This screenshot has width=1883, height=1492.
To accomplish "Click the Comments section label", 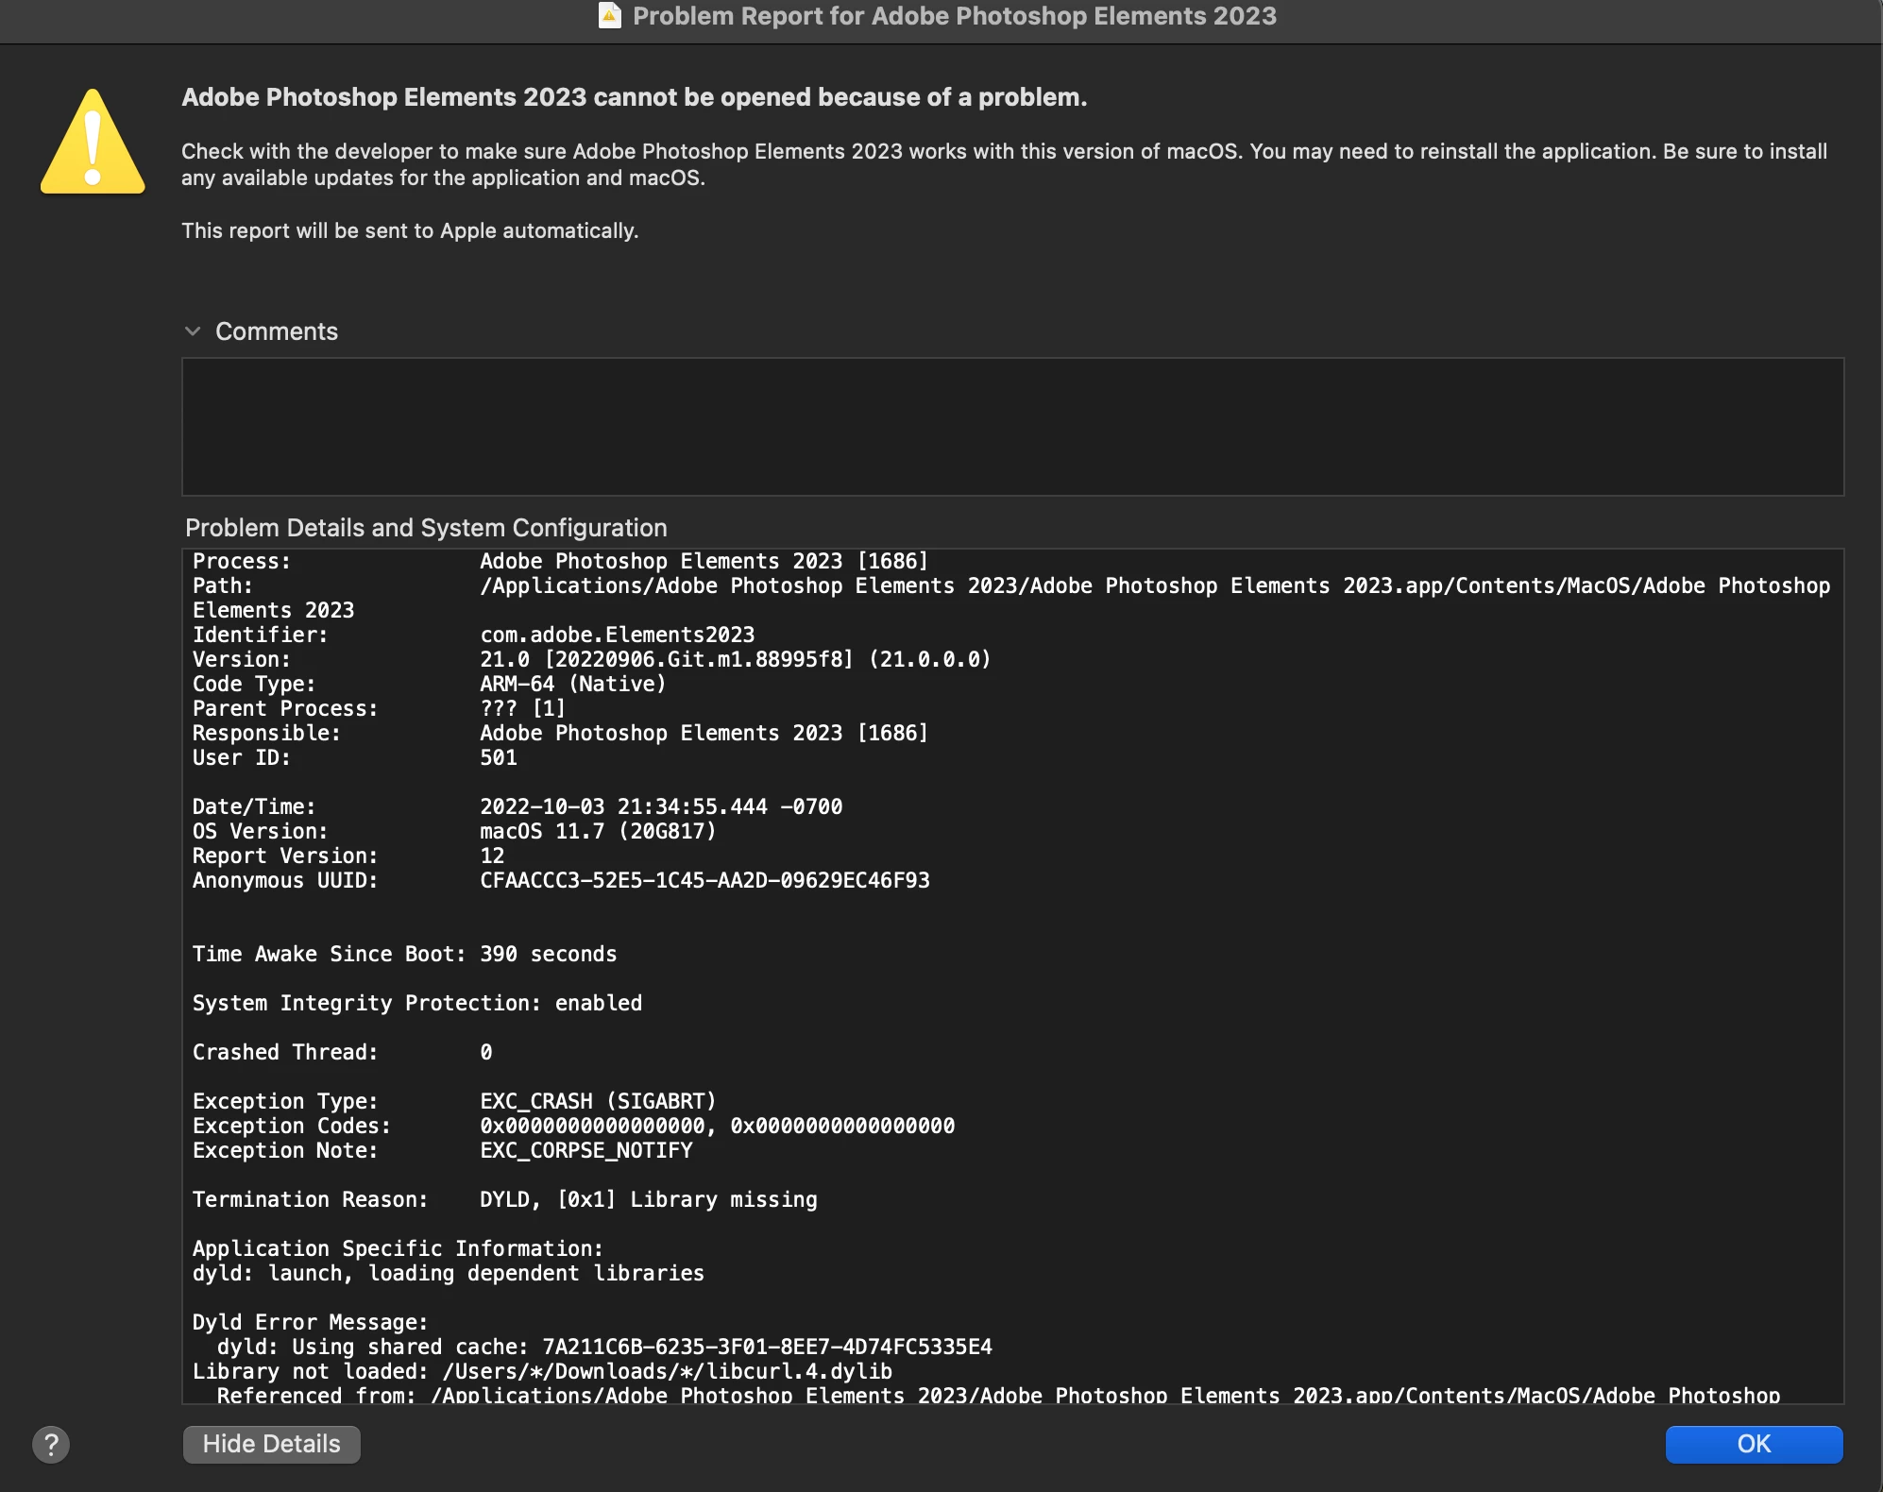I will tap(276, 331).
